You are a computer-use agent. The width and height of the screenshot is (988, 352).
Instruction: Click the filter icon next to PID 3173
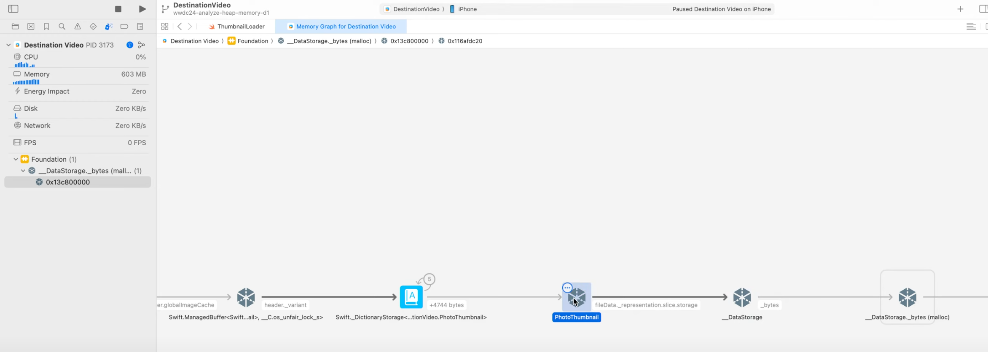142,45
